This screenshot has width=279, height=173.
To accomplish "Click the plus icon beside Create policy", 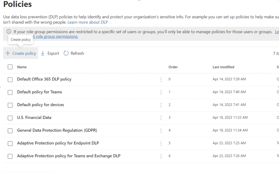I will tap(8, 53).
